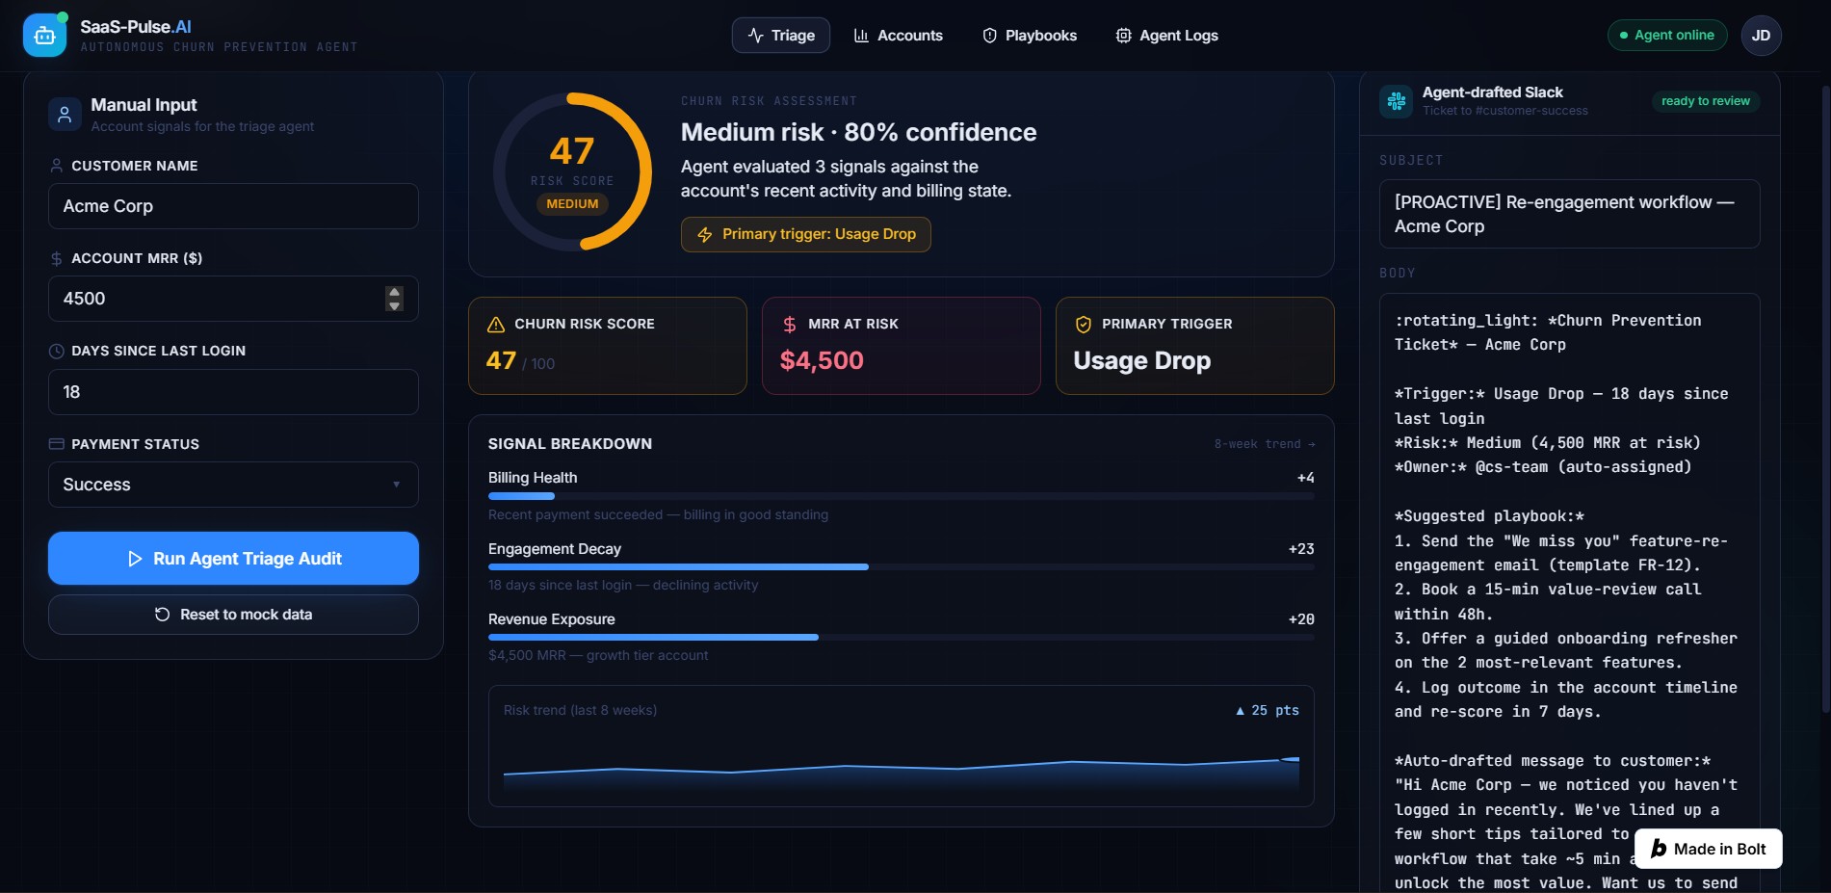Screen dimensions: 1831x893
Task: Click the SaaS-Pulse robot logo icon
Action: (x=44, y=35)
